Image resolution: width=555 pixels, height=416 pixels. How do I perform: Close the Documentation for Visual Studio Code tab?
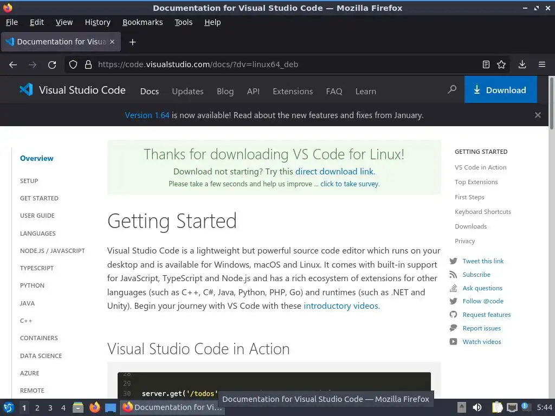(x=112, y=42)
